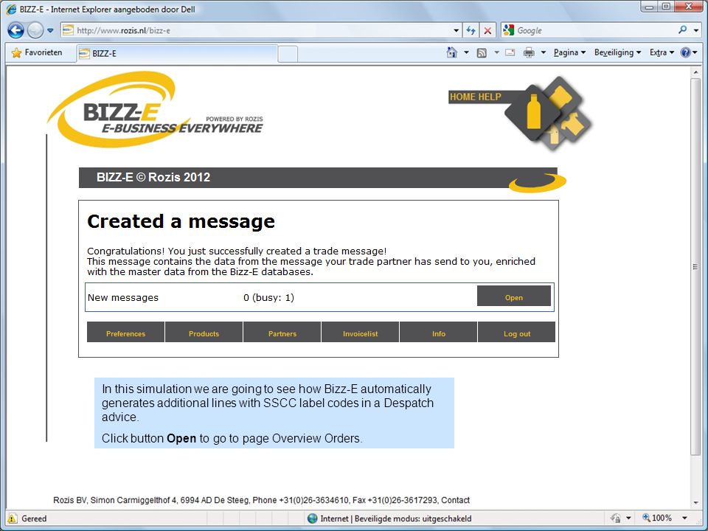708x531 pixels.
Task: Expand the Print options dropdown arrow
Action: pyautogui.click(x=544, y=53)
